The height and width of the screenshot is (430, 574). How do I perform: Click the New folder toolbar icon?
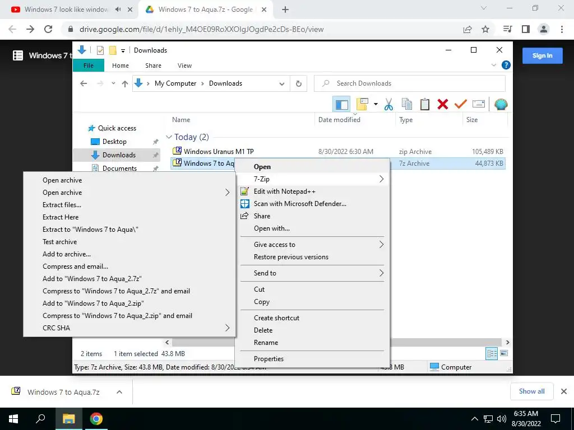click(362, 104)
